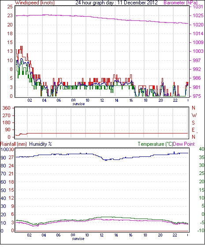Click the 24 hour graph day title

[116, 3]
